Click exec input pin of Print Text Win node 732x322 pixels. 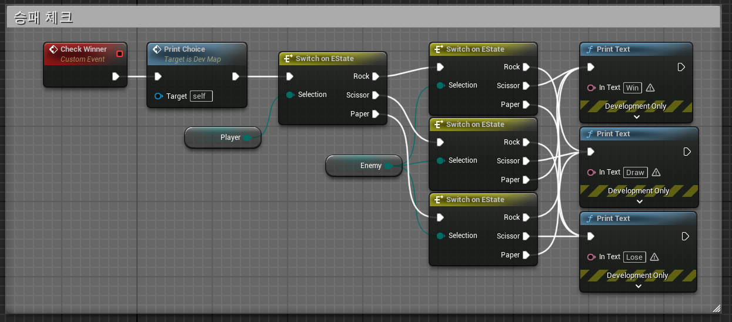tap(591, 67)
